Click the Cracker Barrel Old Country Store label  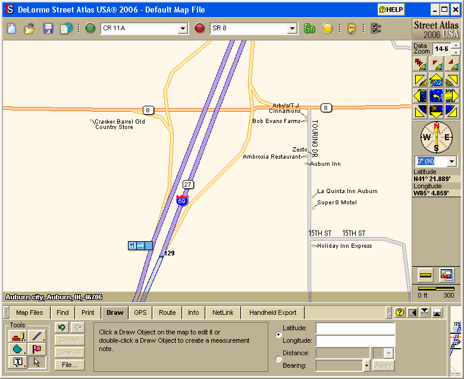click(120, 124)
